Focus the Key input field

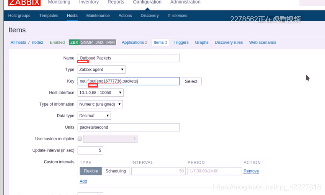[x=129, y=81]
